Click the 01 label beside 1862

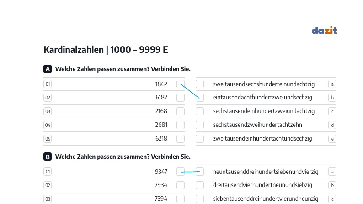click(48, 84)
